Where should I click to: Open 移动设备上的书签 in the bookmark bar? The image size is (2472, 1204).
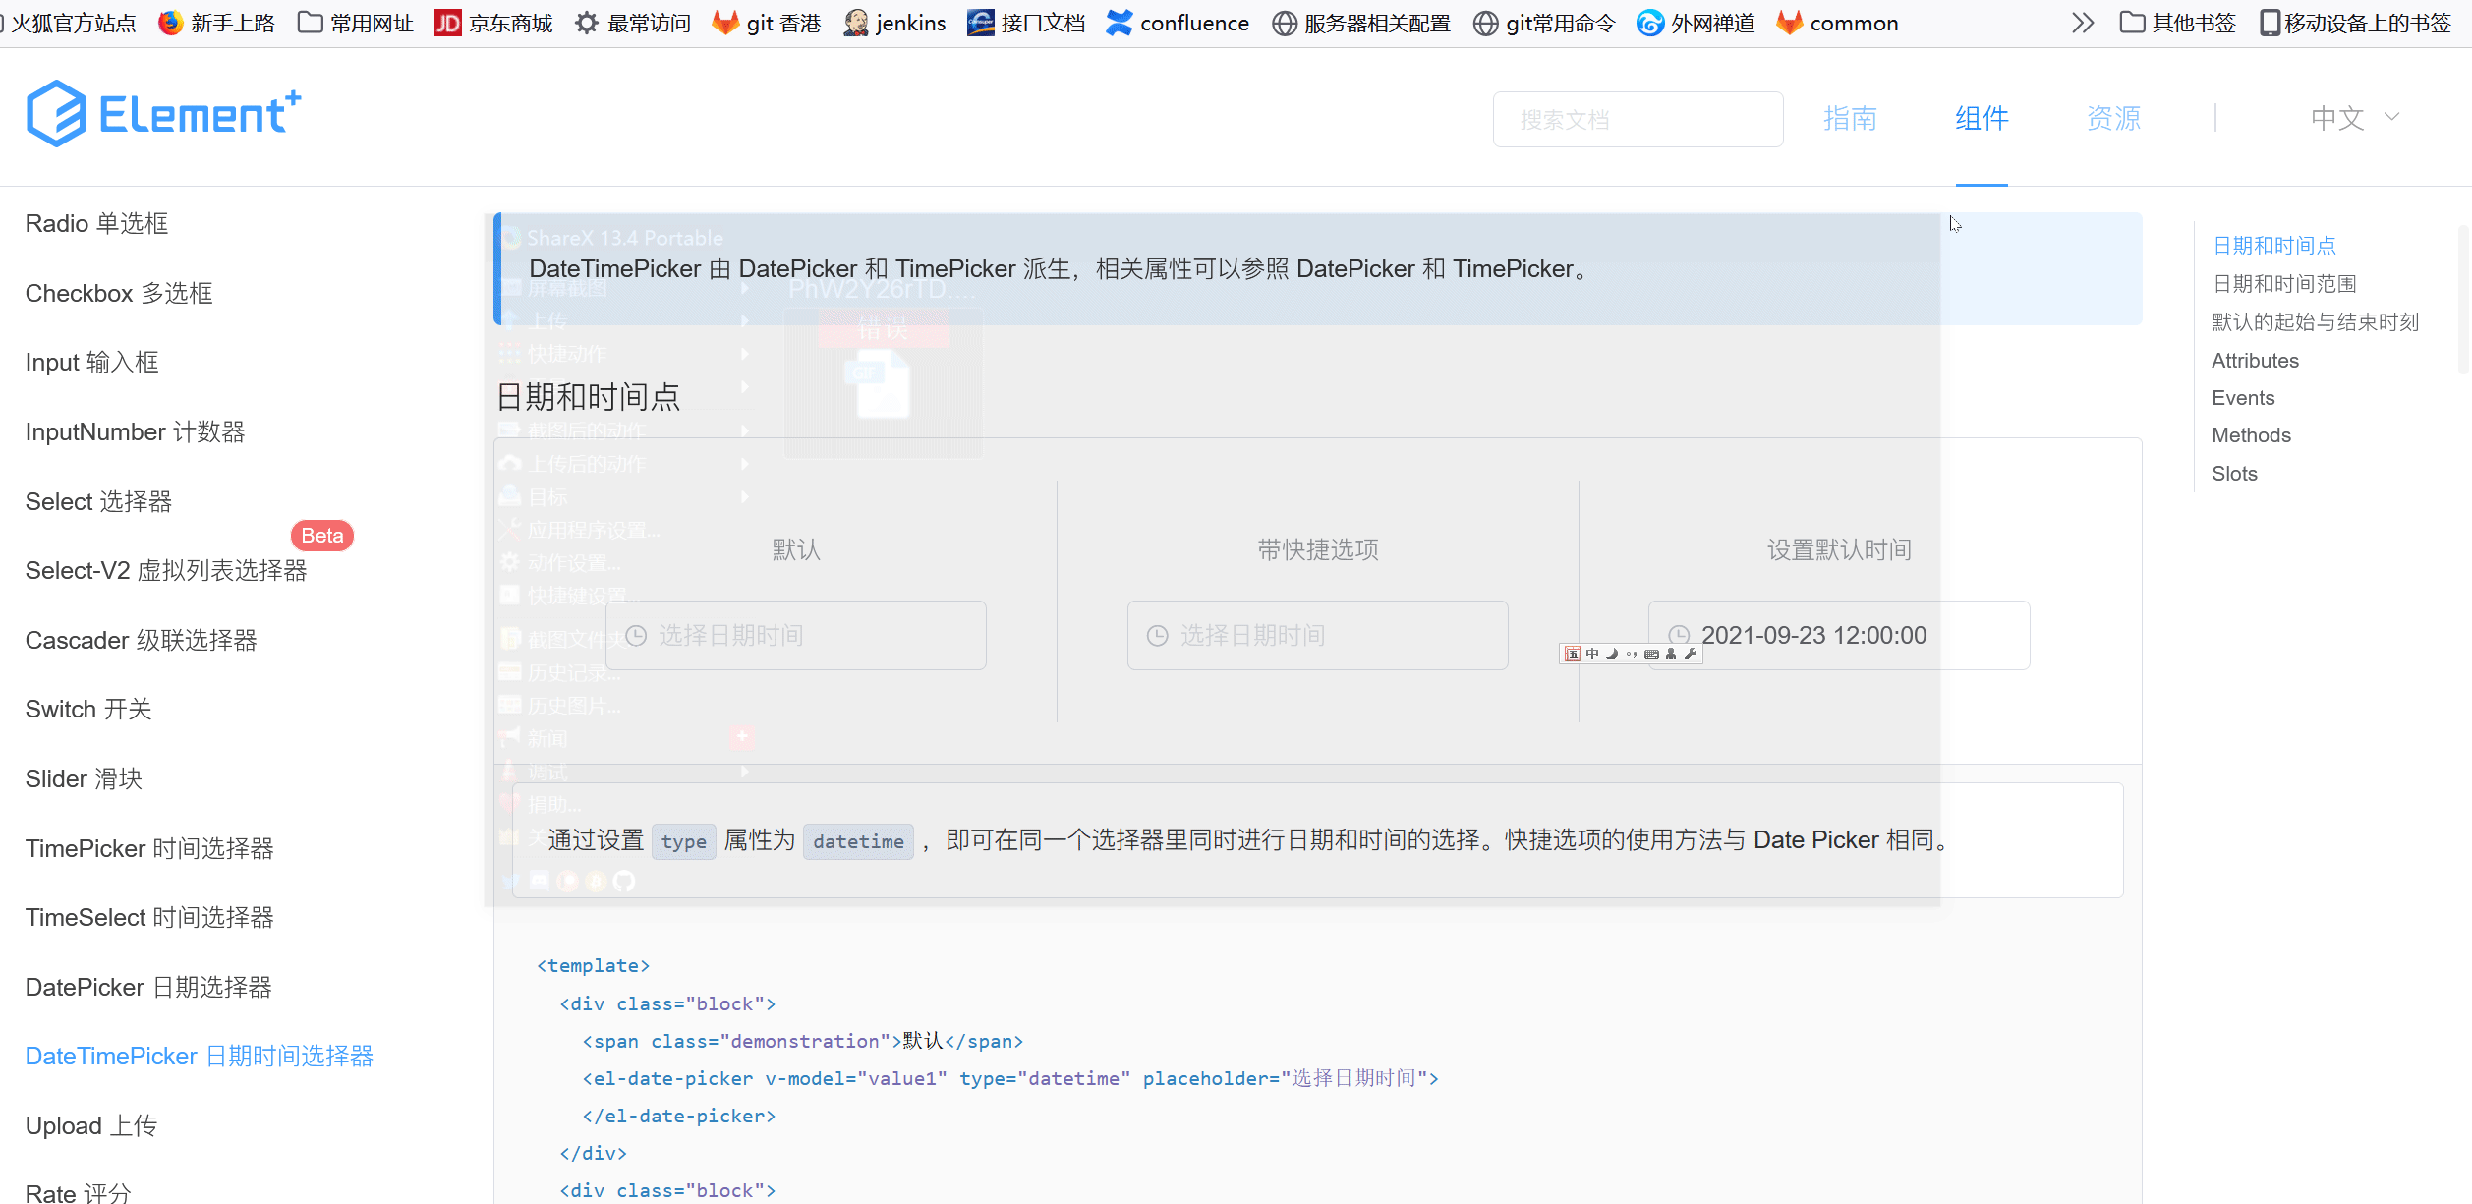tap(2354, 22)
